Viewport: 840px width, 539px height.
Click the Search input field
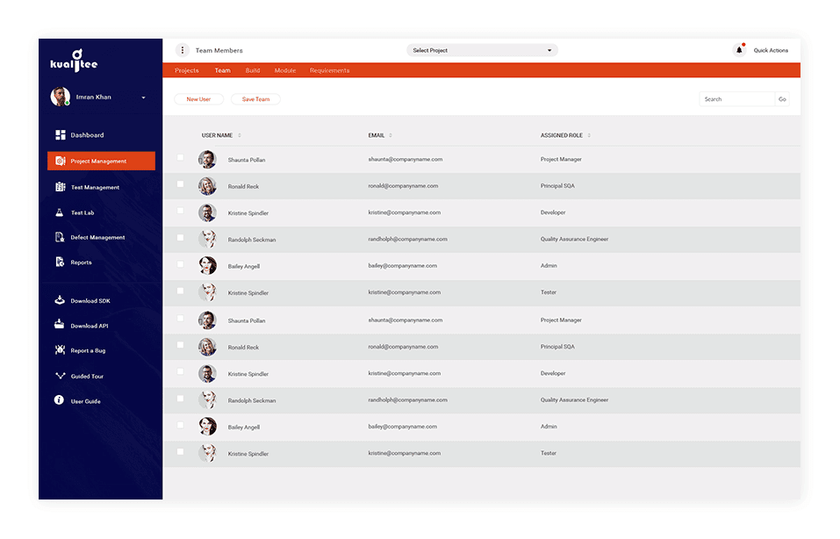(737, 99)
